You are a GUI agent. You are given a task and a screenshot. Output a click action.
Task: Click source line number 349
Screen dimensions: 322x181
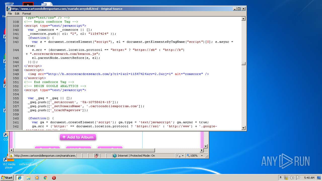click(16, 74)
